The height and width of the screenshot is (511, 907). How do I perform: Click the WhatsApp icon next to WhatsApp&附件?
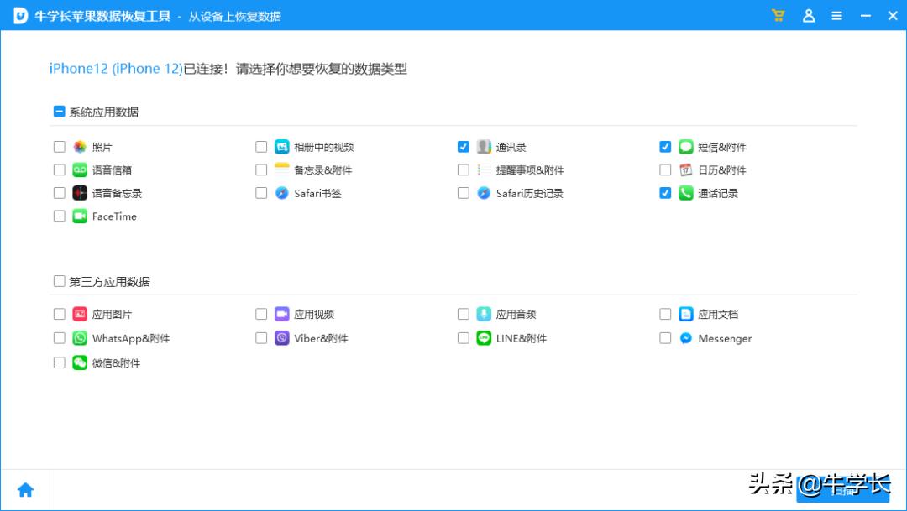[80, 338]
